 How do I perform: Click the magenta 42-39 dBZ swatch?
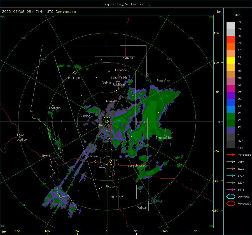click(x=231, y=88)
